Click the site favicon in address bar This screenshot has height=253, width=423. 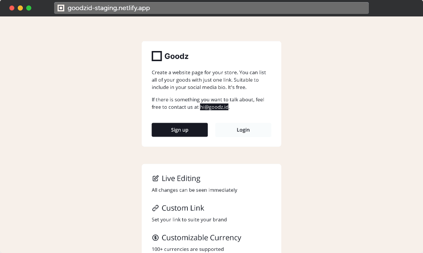click(61, 8)
